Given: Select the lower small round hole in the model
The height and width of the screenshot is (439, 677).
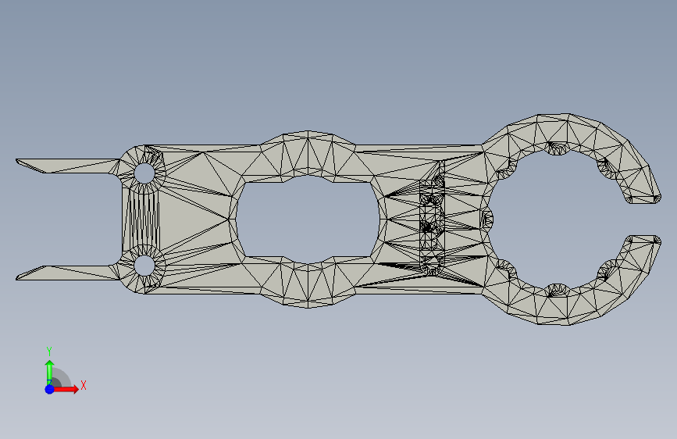Looking at the screenshot, I should tap(144, 266).
